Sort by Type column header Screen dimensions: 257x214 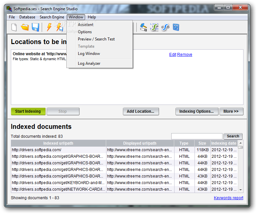184,143
